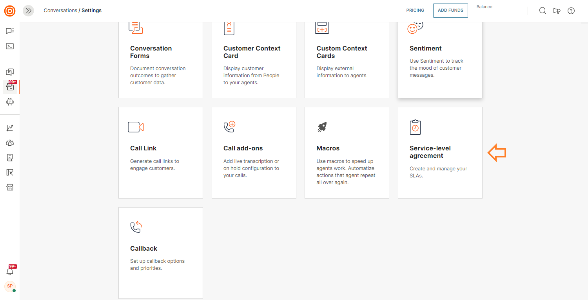Open the help question mark icon
The width and height of the screenshot is (588, 300).
(571, 11)
